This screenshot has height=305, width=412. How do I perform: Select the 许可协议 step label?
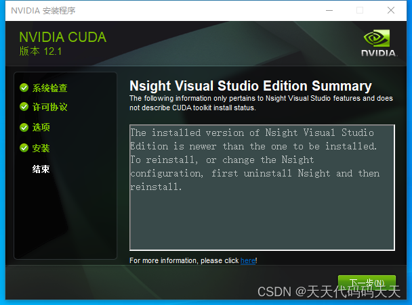pos(49,107)
